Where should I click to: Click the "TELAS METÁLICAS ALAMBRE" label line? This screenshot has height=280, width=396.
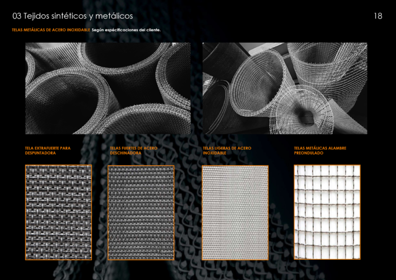click(x=320, y=148)
